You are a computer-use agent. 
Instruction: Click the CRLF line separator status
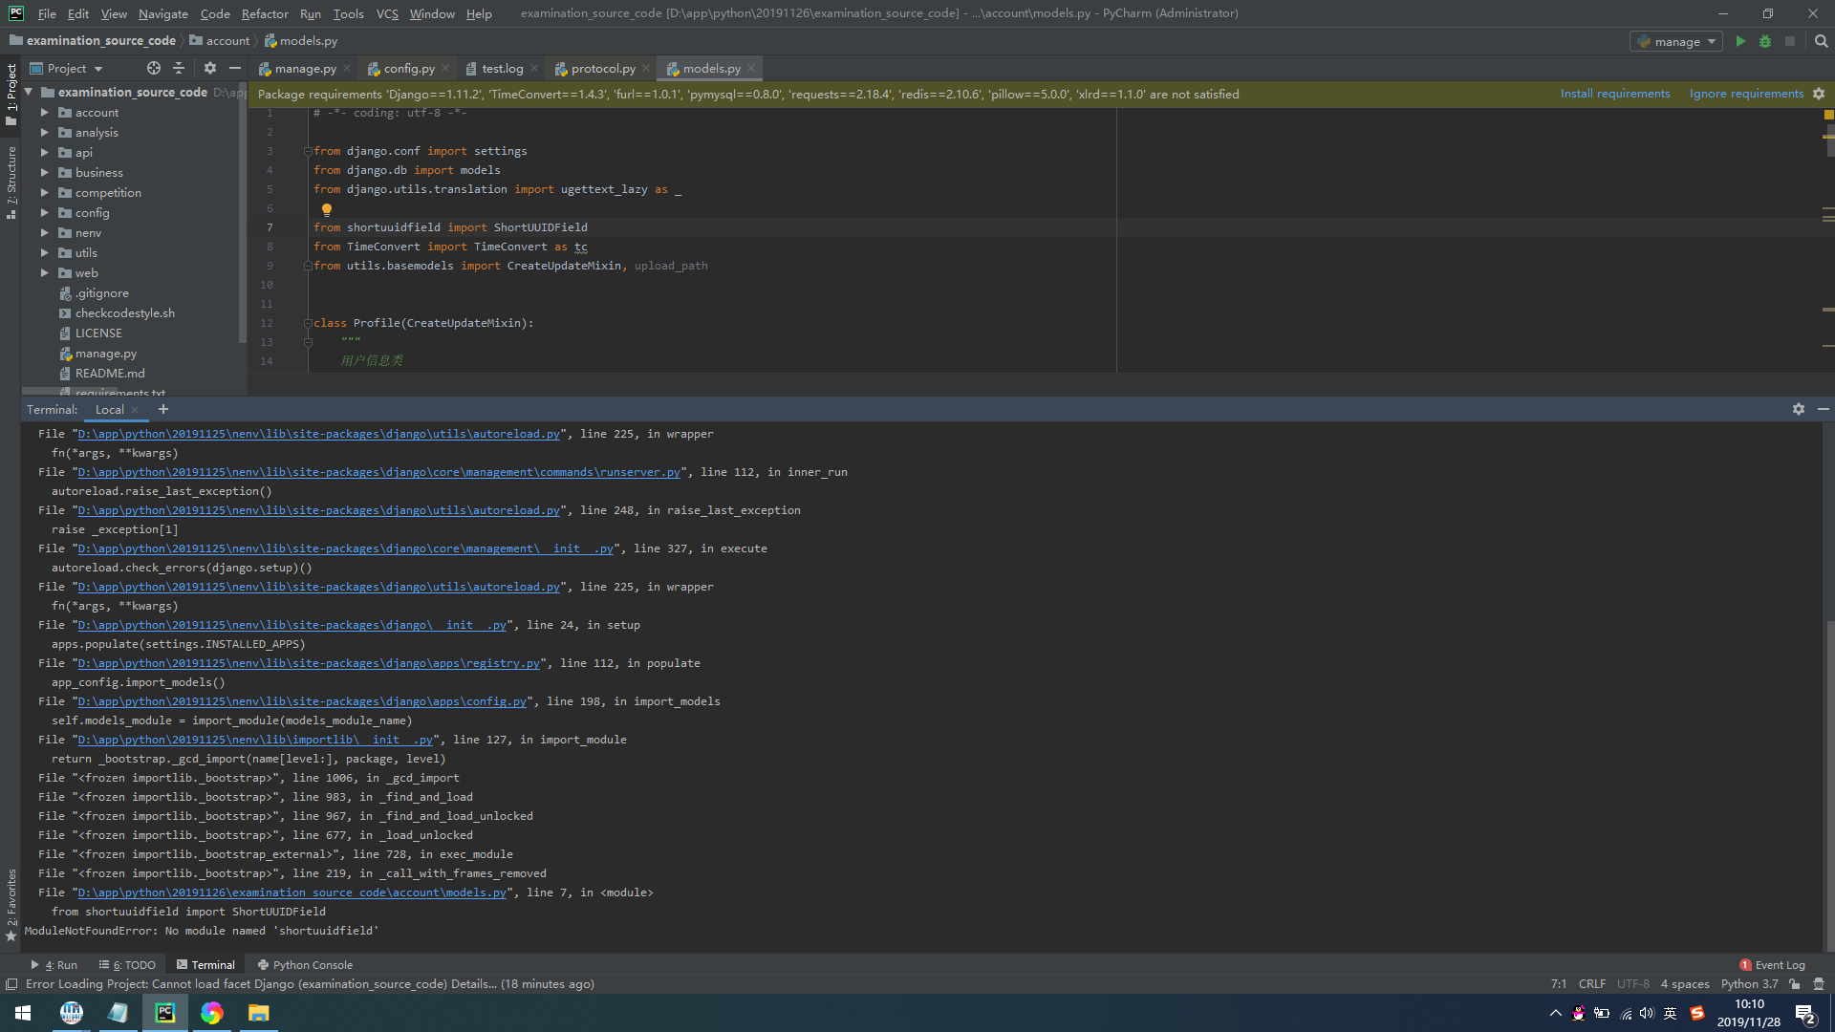(1591, 984)
